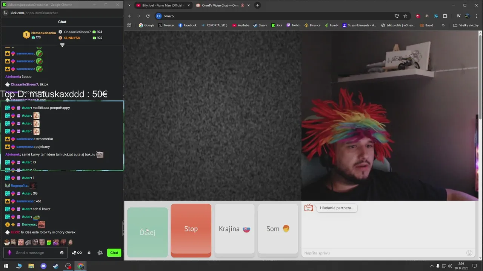Click the channel points infinity icon
Screen dimensions: 483x271
point(77,253)
